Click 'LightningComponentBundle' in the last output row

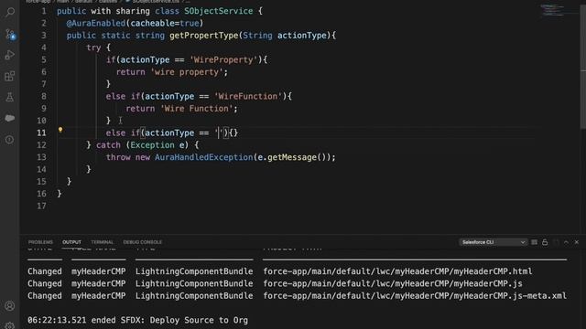pos(194,296)
